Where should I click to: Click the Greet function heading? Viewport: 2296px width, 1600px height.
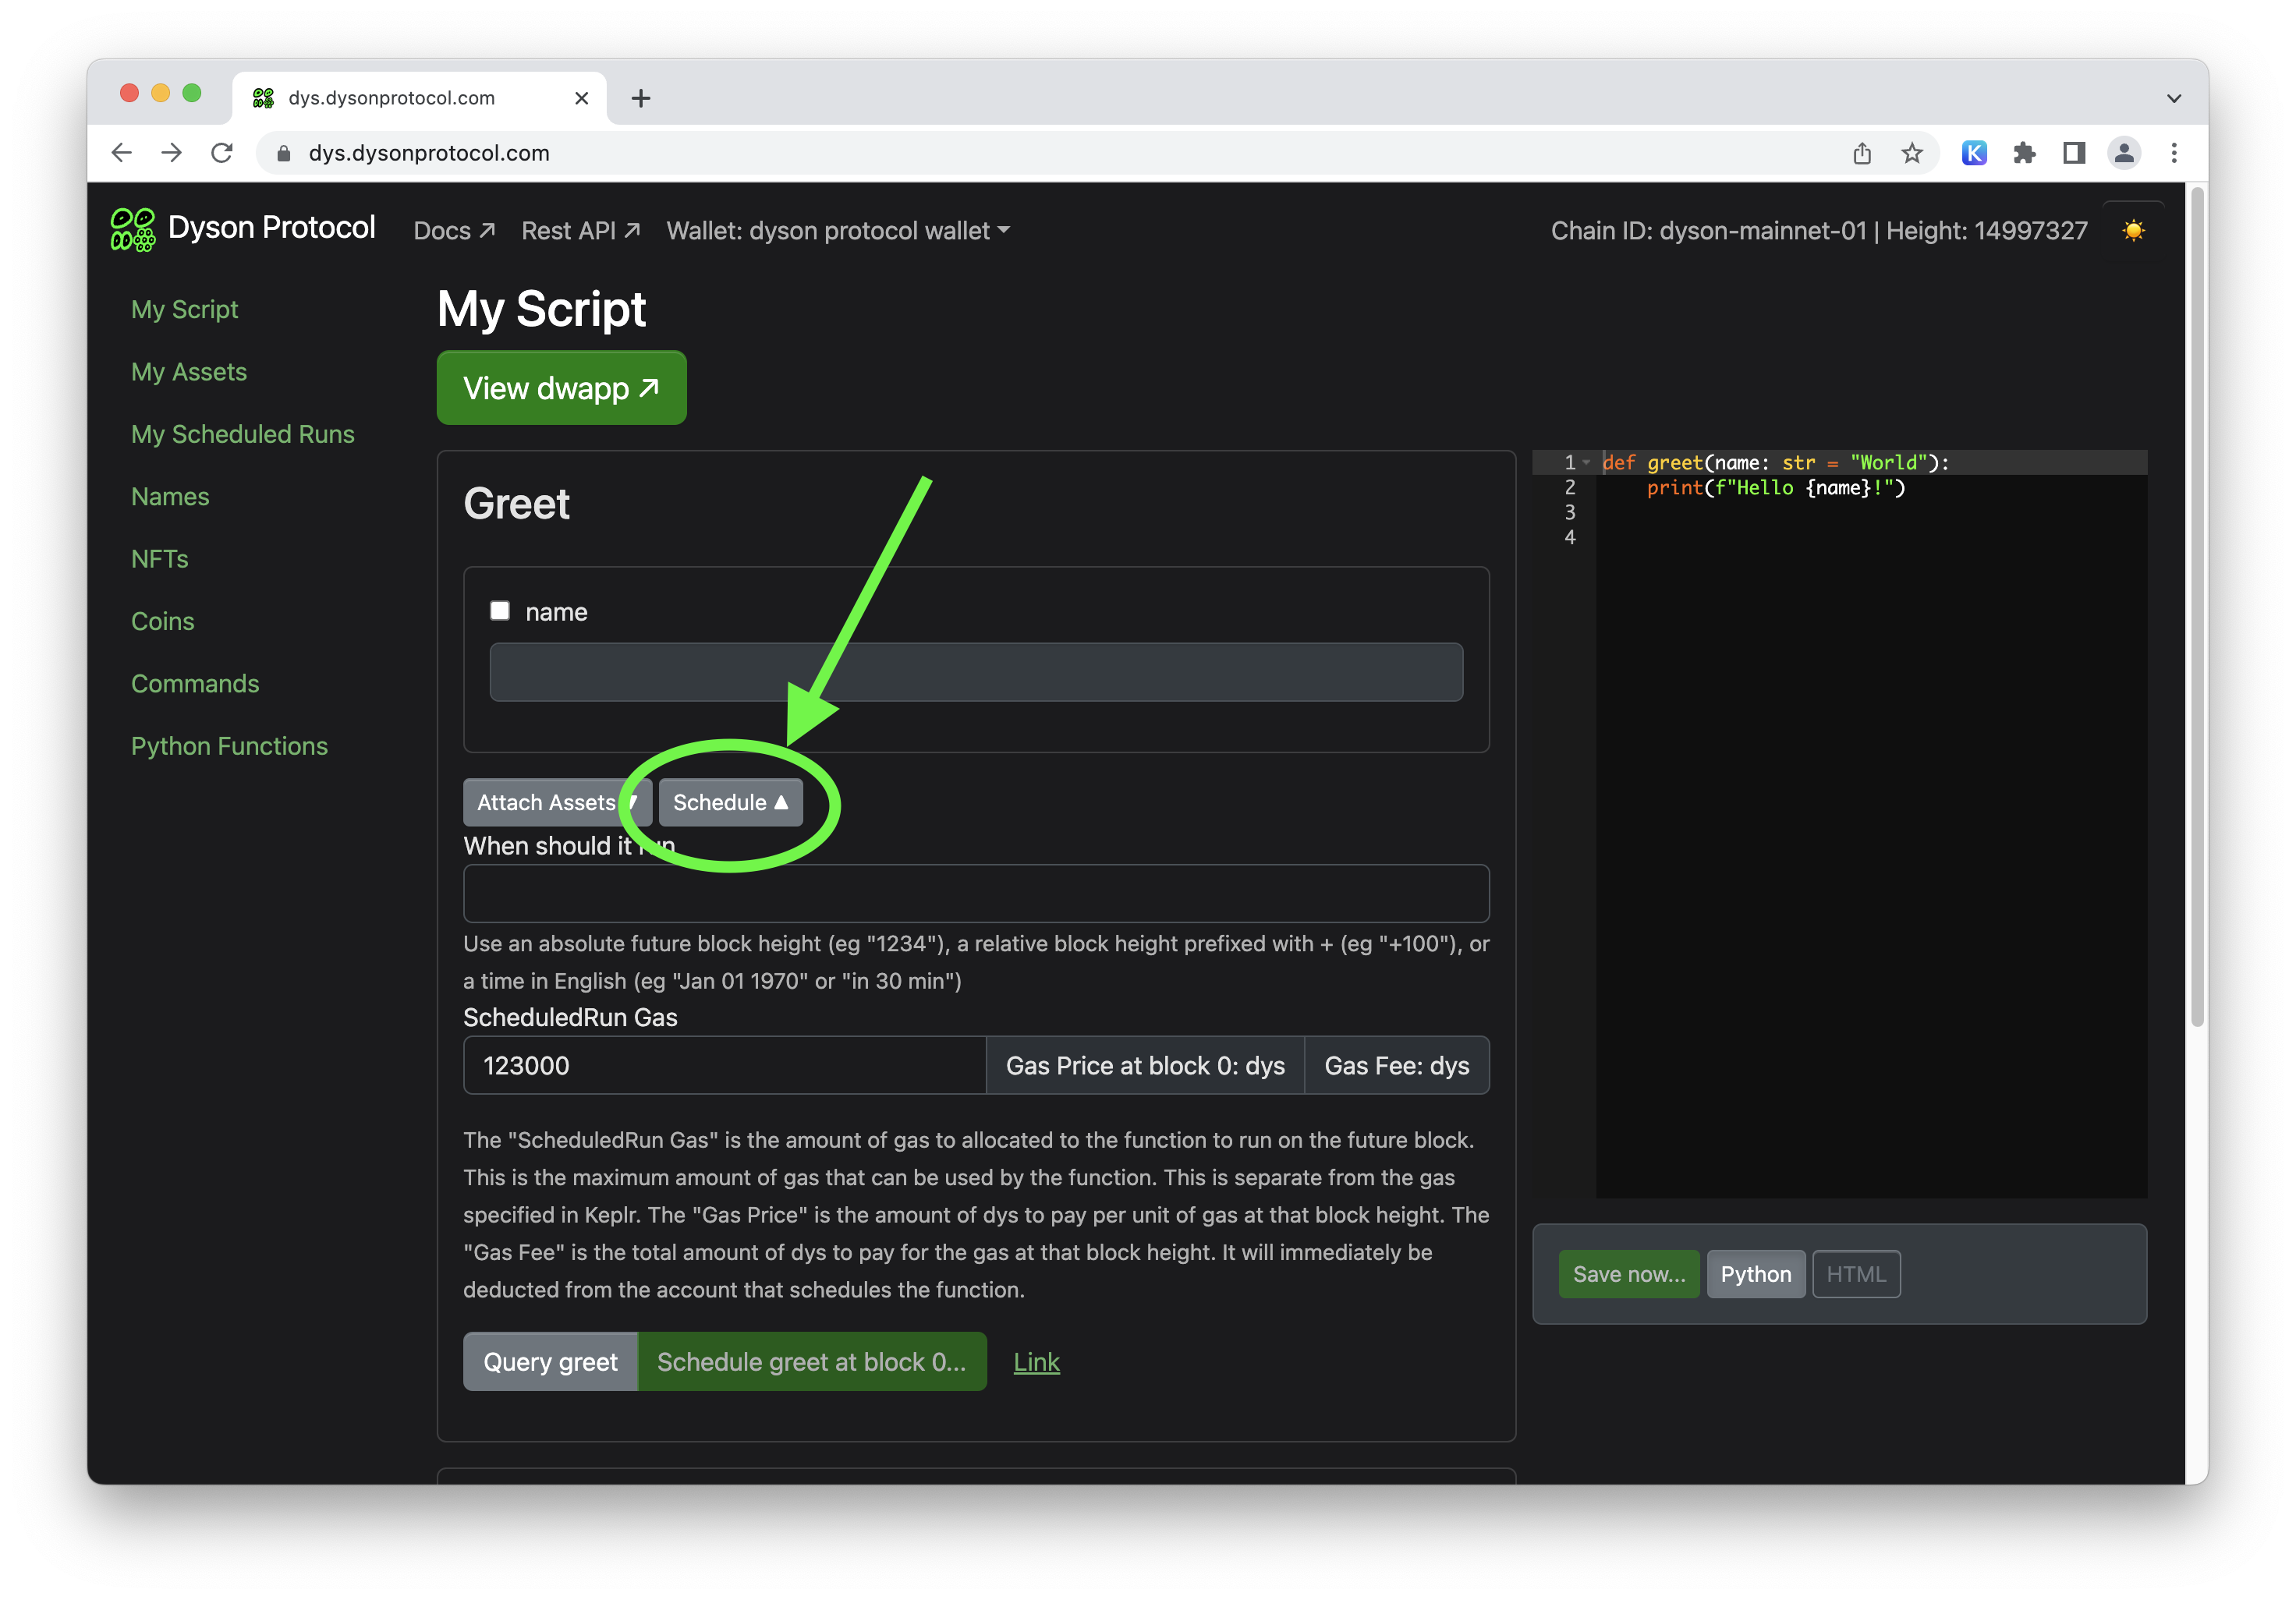[517, 504]
